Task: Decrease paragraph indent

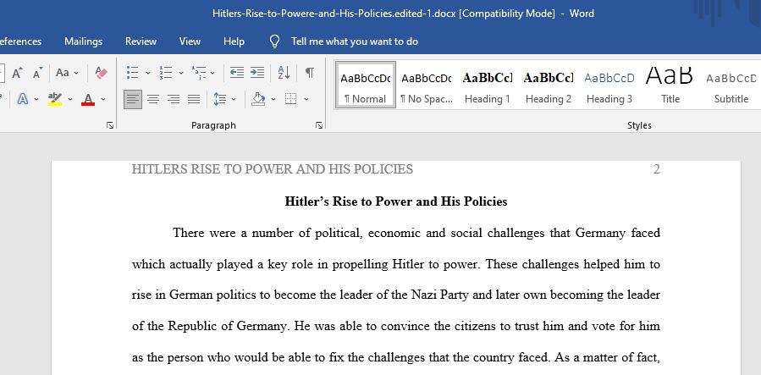Action: coord(237,74)
